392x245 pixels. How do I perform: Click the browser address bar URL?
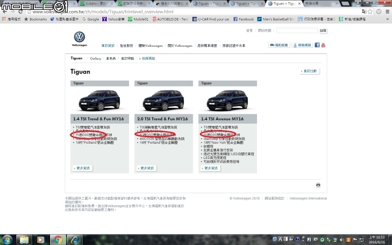coord(103,12)
